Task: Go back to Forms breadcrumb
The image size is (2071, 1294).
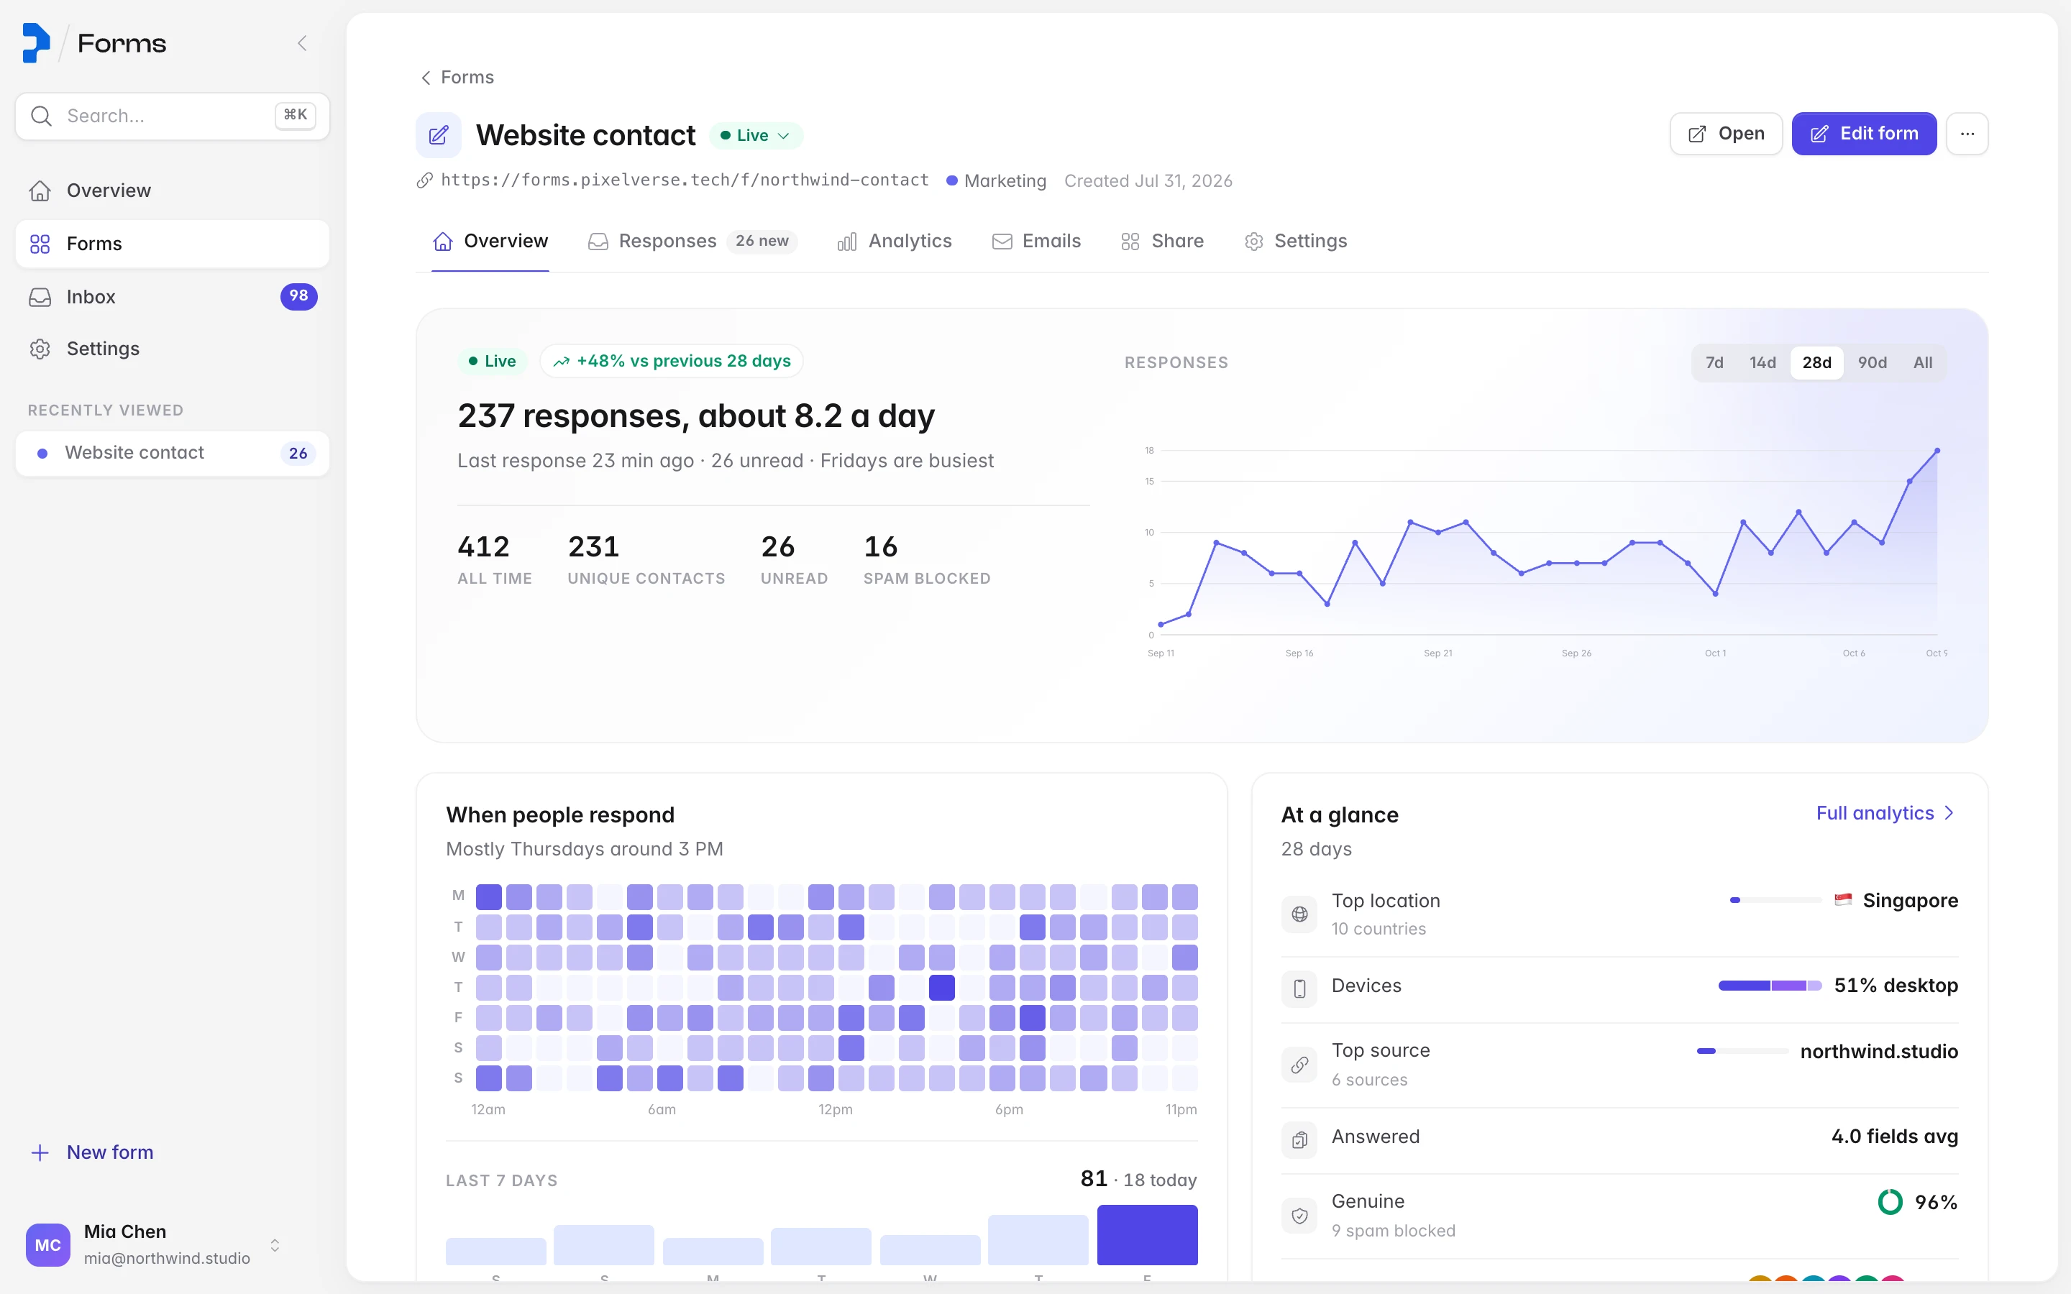Action: (467, 77)
